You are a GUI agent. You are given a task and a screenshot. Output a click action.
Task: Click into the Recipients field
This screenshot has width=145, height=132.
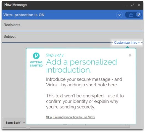point(72,25)
